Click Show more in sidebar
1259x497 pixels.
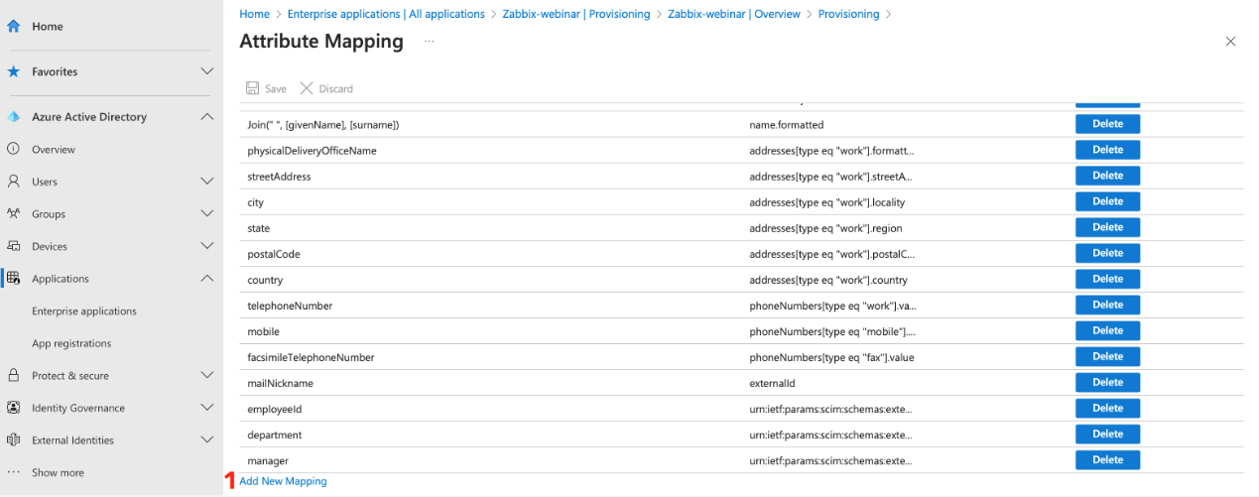point(58,472)
